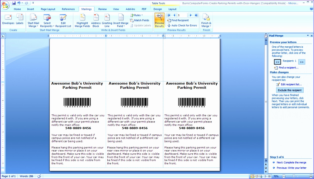Open Match Fields
Image resolution: width=314 pixels, height=179 pixels.
[x=140, y=20]
